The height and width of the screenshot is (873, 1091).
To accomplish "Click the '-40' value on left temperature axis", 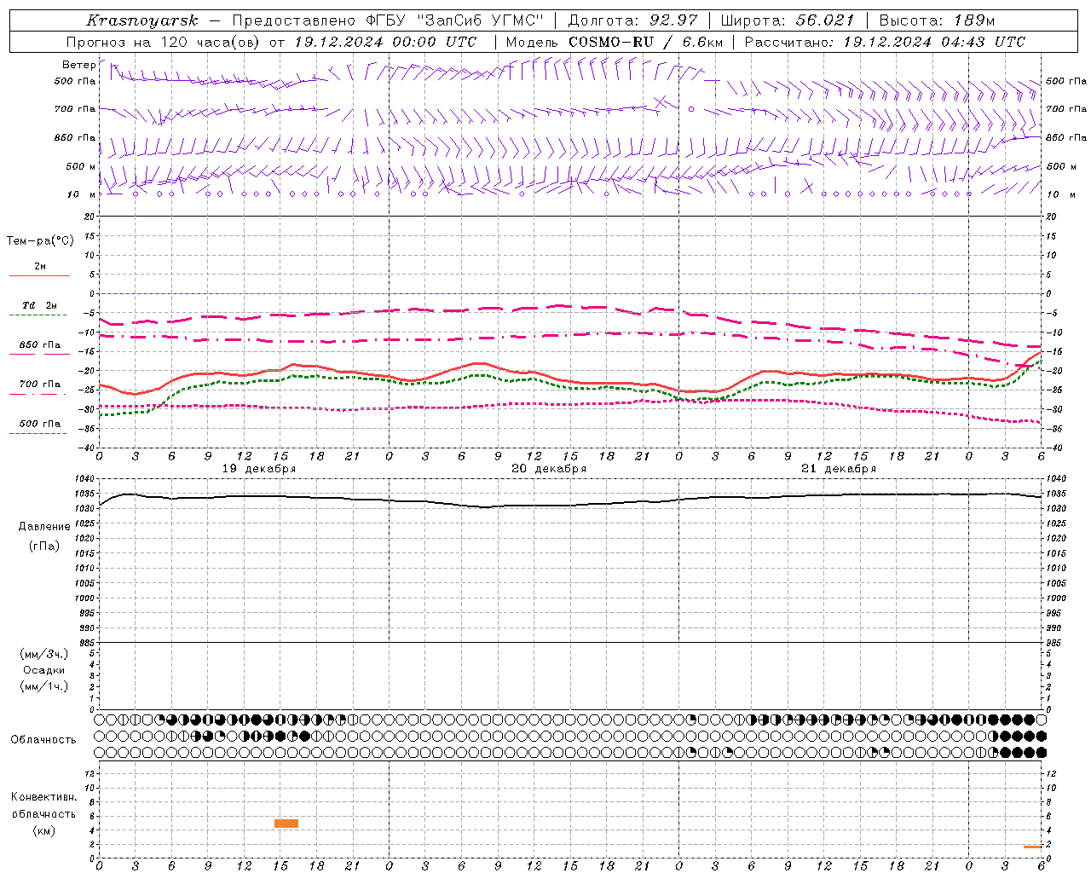I will [88, 448].
